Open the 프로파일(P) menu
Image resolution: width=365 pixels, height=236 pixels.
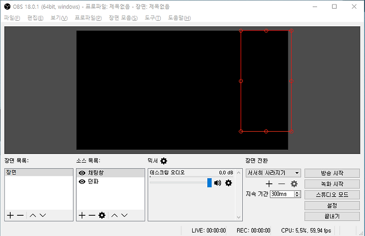(88, 18)
